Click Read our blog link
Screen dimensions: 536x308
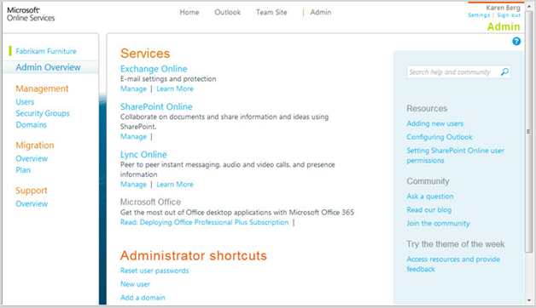coord(429,210)
